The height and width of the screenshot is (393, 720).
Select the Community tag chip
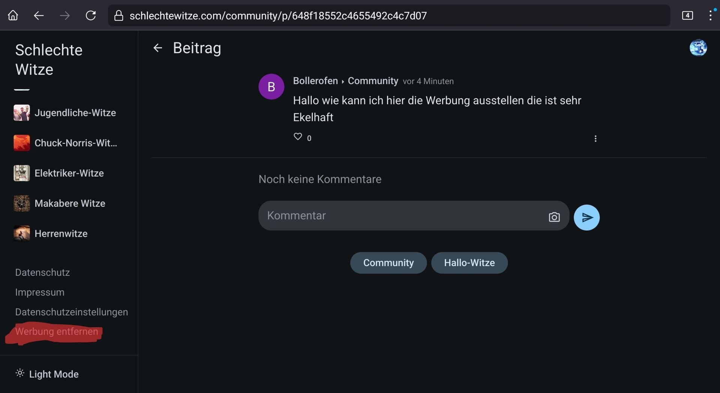tap(388, 263)
